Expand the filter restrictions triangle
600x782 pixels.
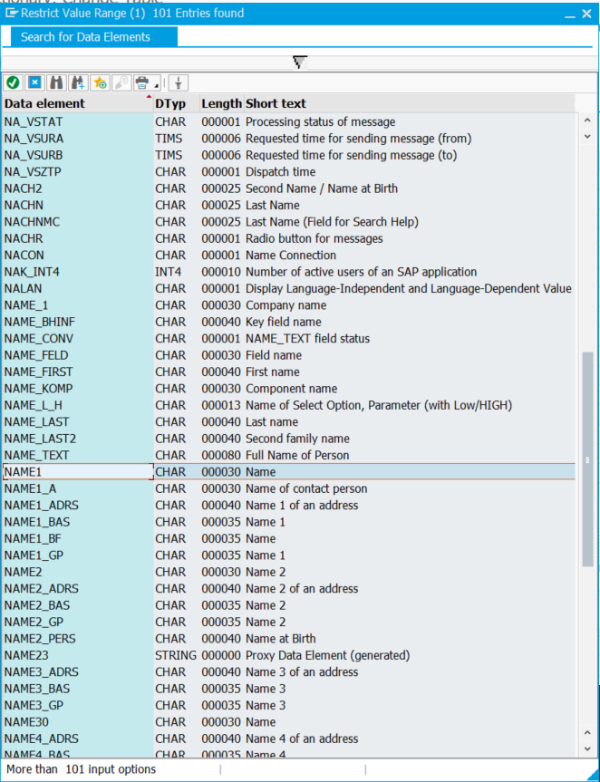(x=300, y=62)
